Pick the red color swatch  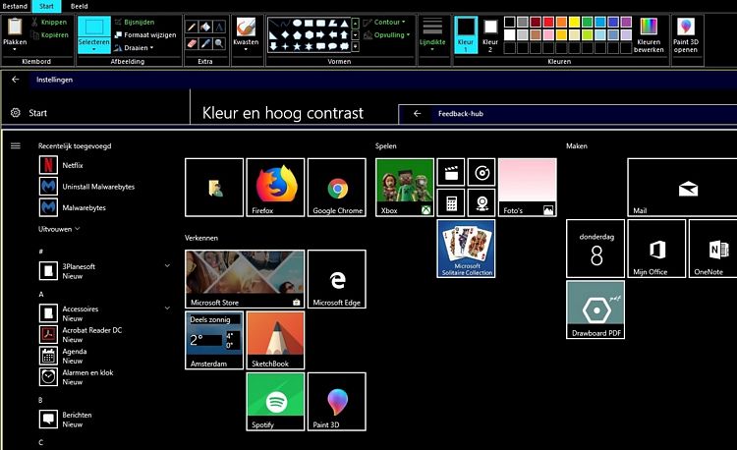(548, 22)
